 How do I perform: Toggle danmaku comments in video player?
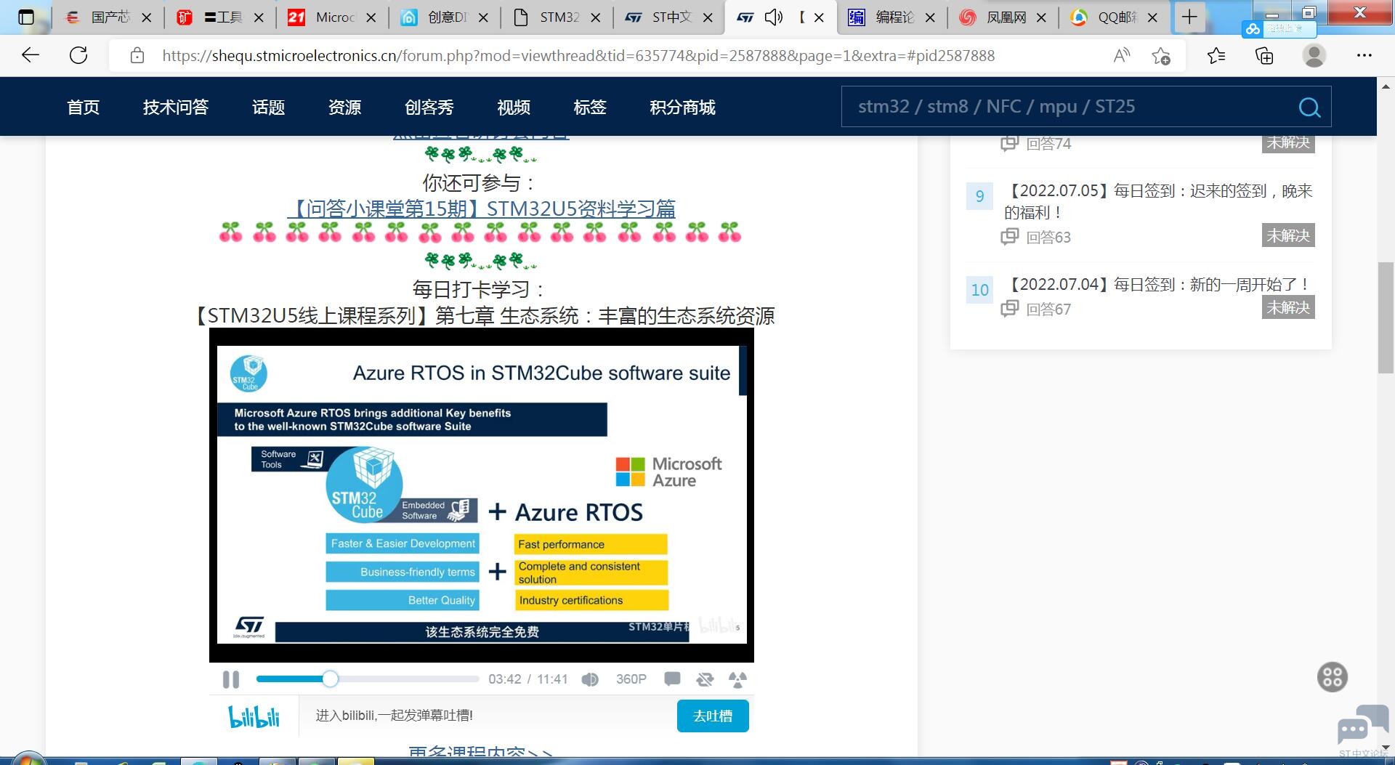pyautogui.click(x=672, y=679)
